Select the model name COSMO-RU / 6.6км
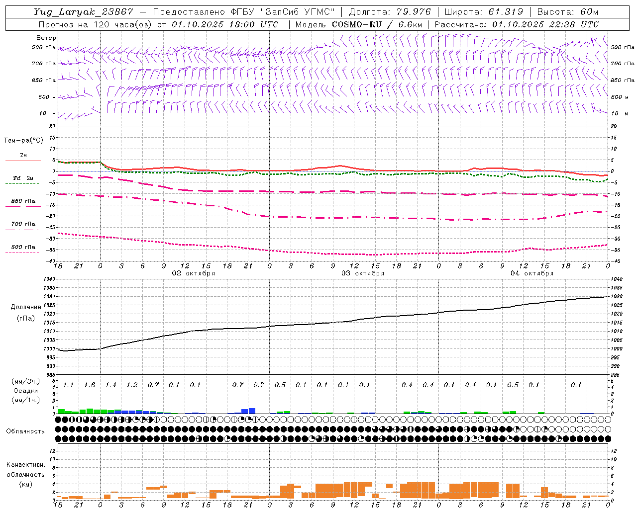637x509 pixels. coord(377,24)
